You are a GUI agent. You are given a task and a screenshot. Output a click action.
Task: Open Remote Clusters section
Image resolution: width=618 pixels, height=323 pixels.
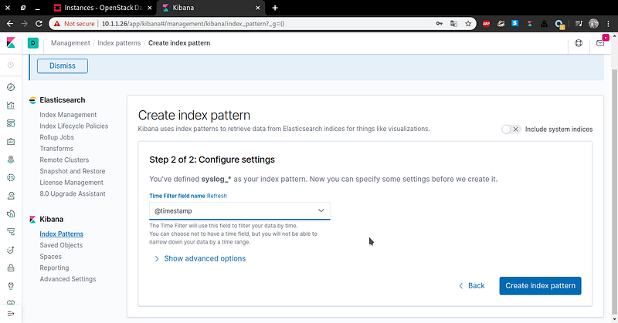[64, 160]
